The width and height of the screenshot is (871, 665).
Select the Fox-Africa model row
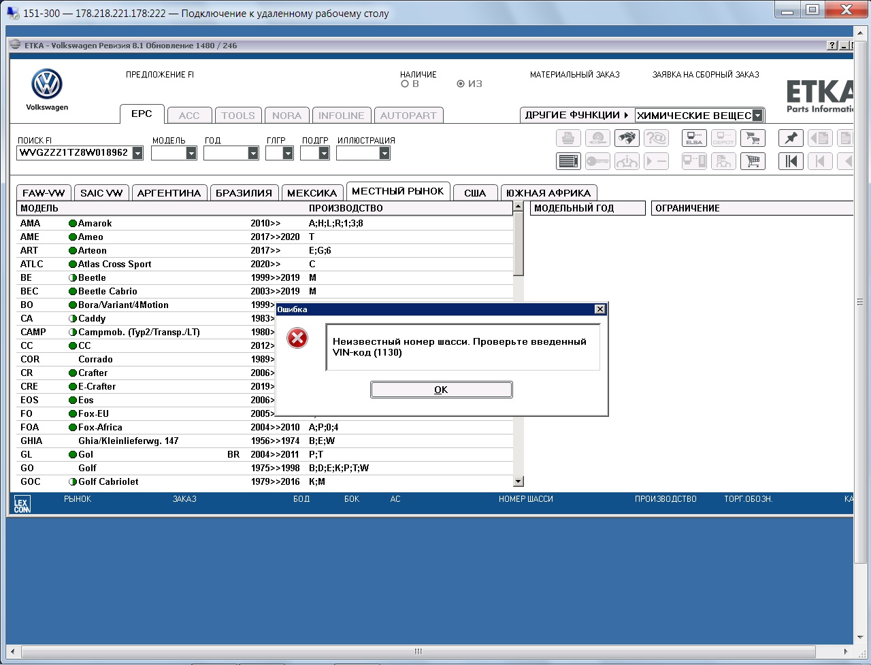pyautogui.click(x=265, y=427)
